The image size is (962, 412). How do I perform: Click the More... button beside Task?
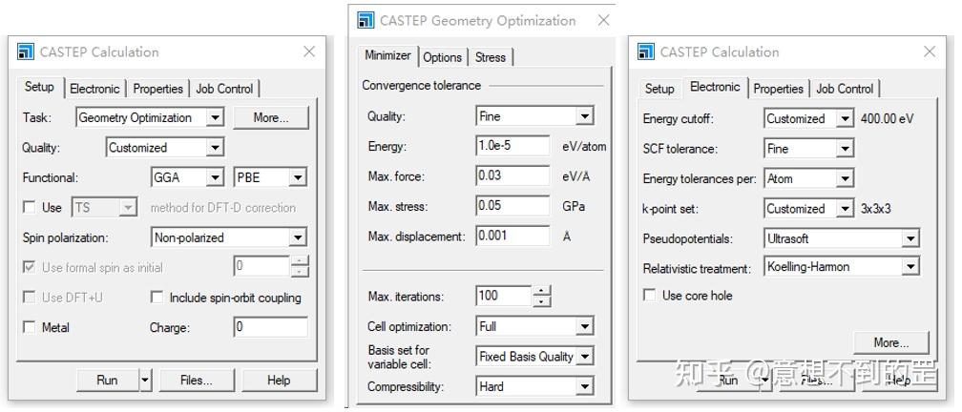coord(271,117)
